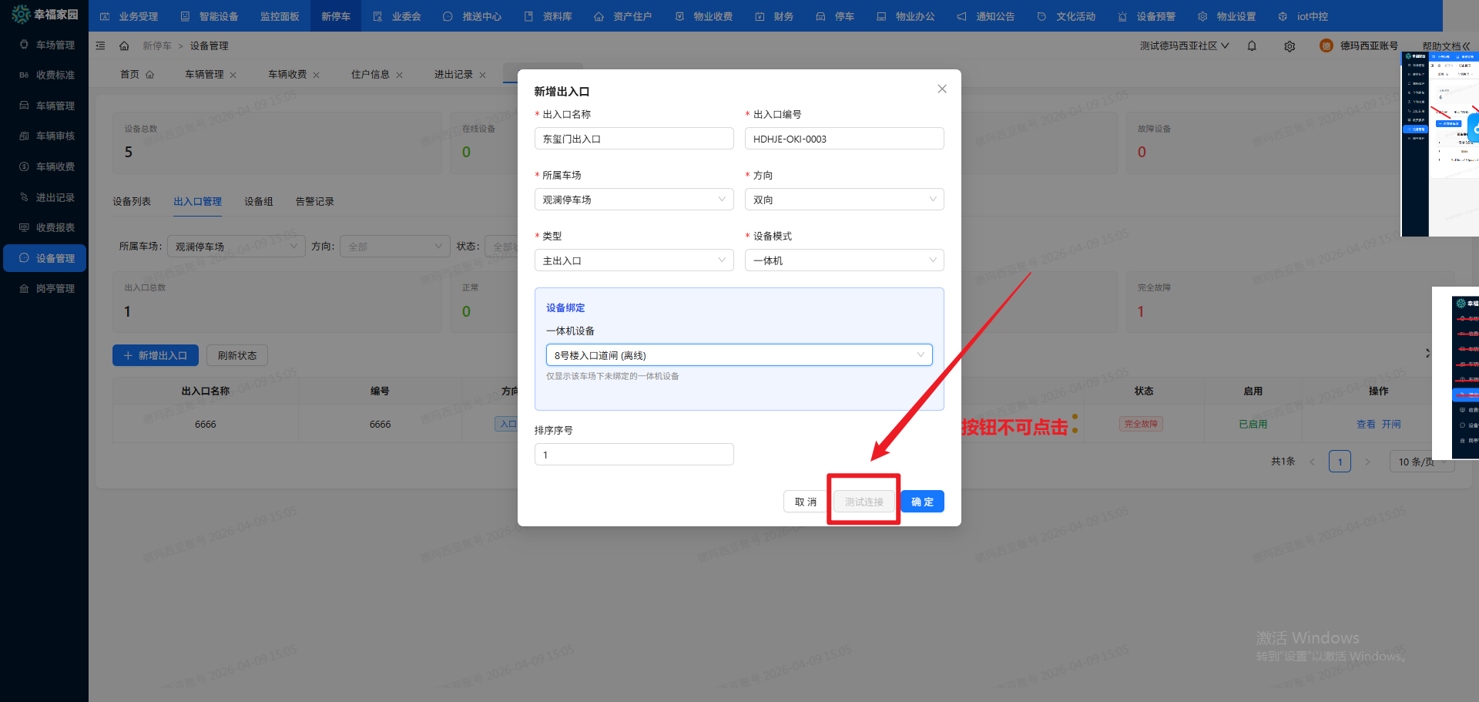Screen dimensions: 1479x702
Task: Close the 车辆管理 tab using its X
Action: click(x=233, y=76)
